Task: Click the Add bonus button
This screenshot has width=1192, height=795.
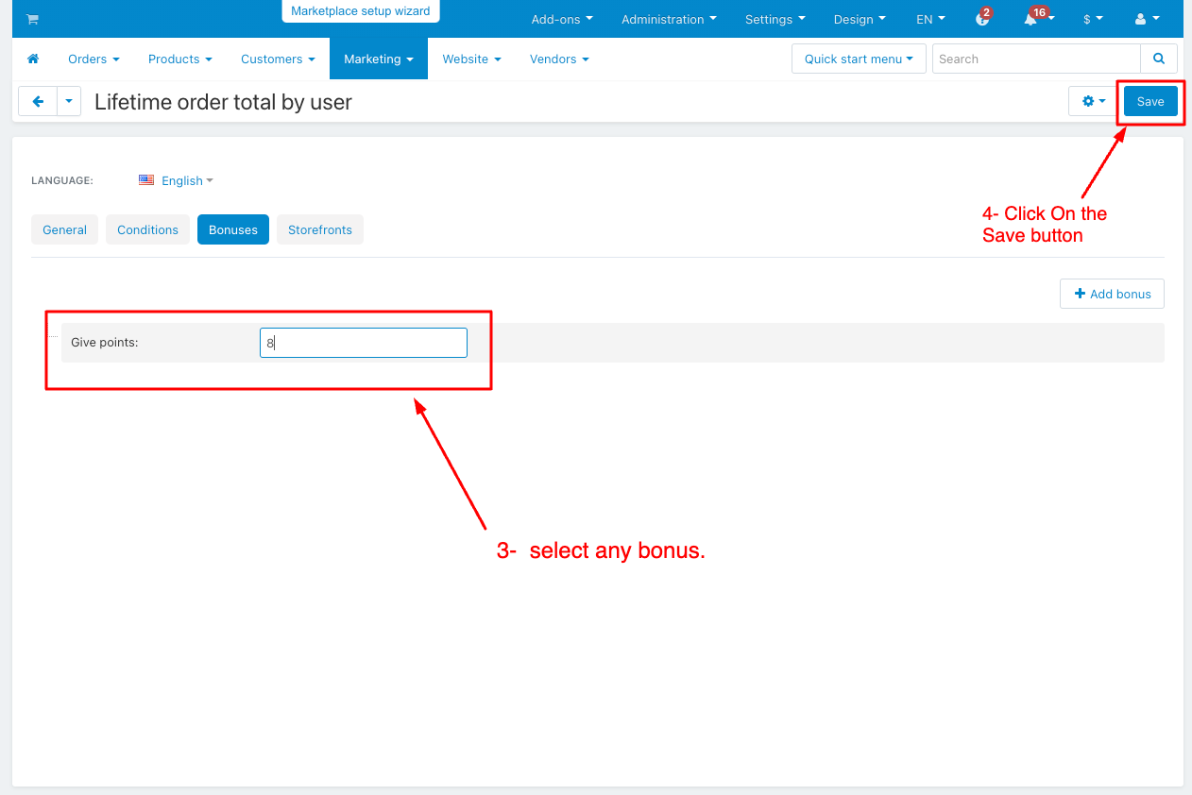Action: click(x=1112, y=294)
